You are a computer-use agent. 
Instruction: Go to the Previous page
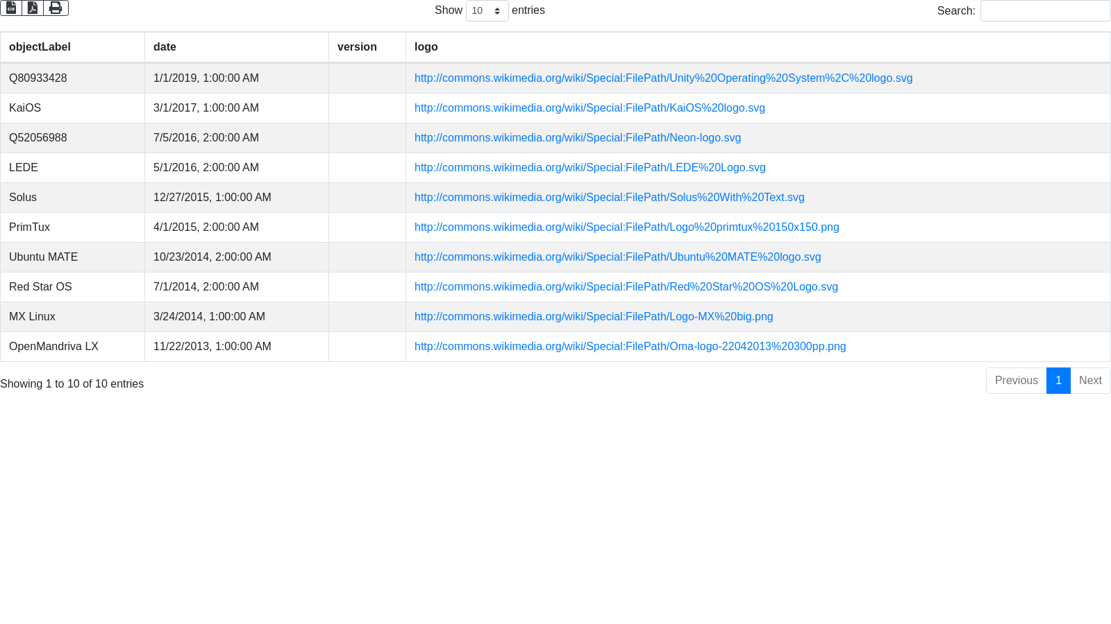click(x=1016, y=381)
